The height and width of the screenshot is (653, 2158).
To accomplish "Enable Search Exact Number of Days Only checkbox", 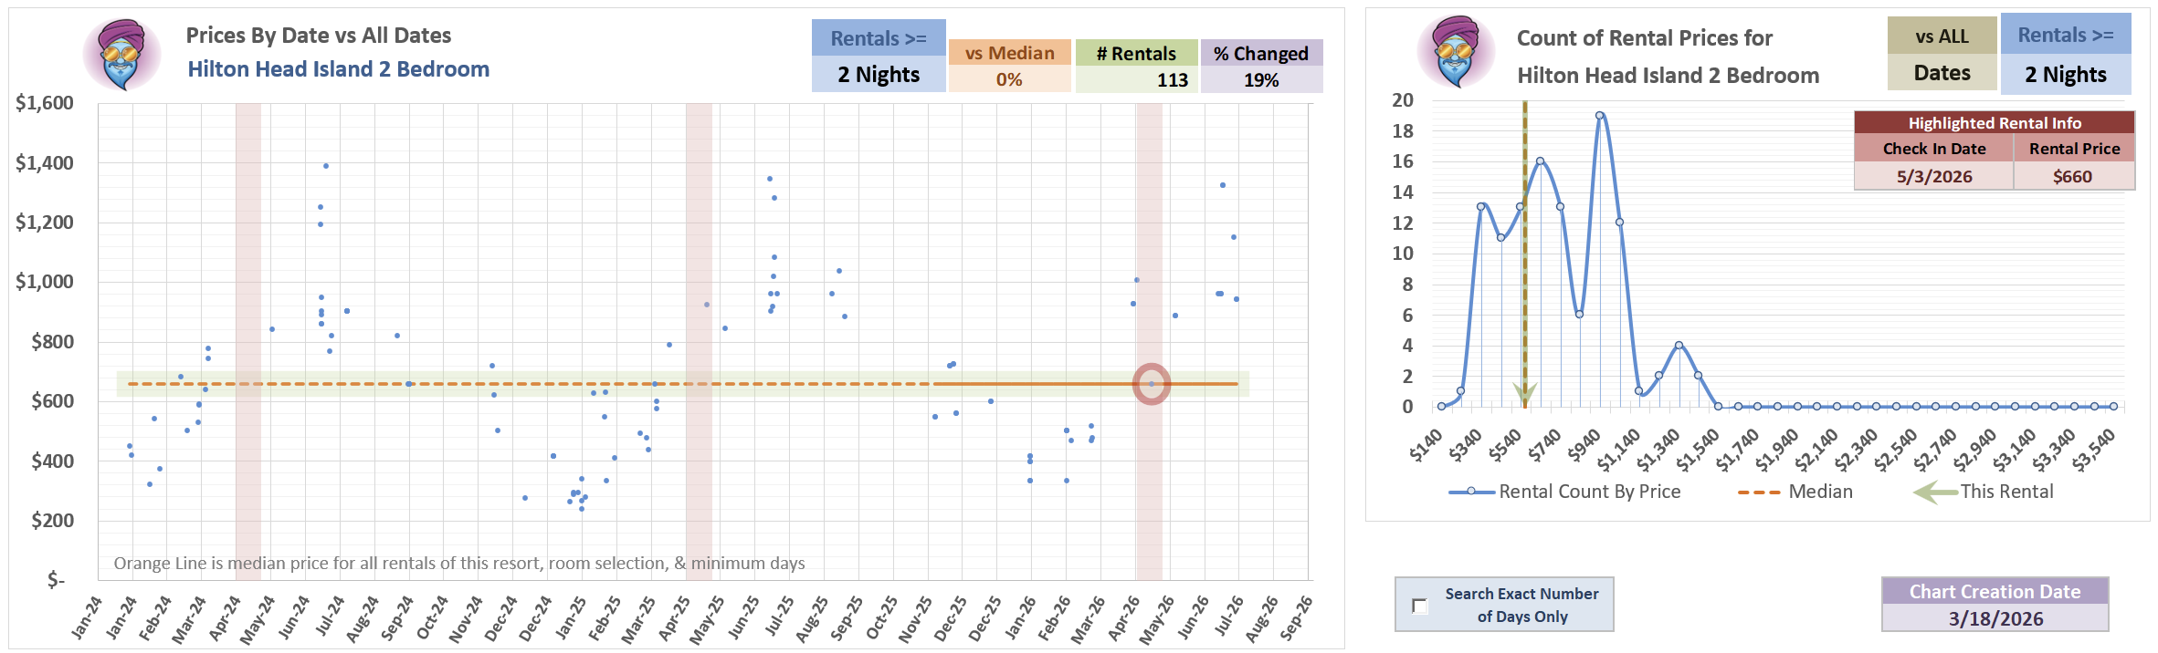I will coord(1420,606).
